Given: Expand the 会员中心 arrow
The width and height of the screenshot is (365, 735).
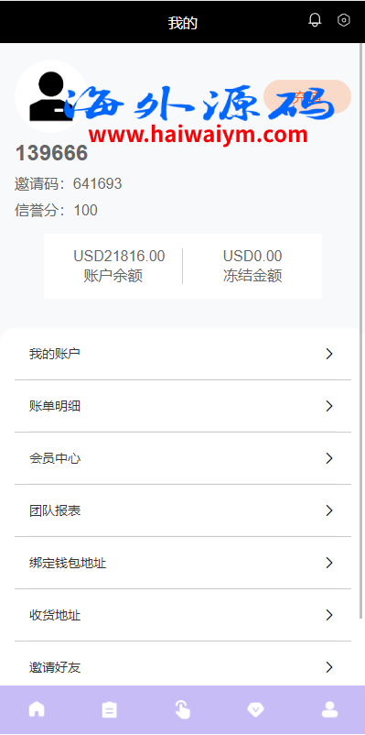Looking at the screenshot, I should coord(329,458).
